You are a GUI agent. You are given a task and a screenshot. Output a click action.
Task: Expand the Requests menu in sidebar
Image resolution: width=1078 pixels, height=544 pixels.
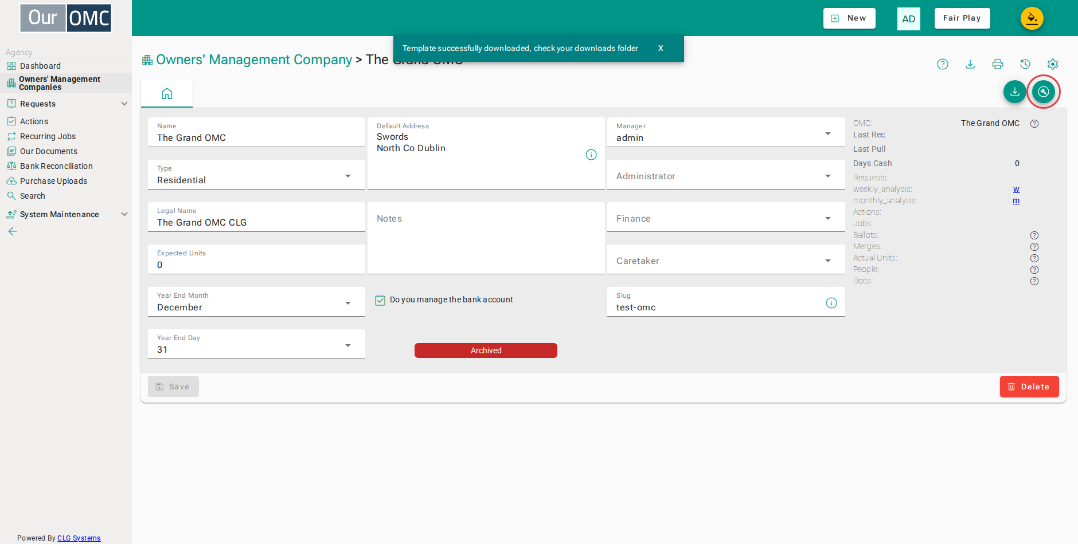point(66,104)
